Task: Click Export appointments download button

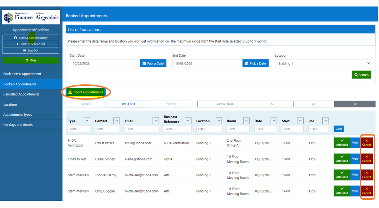Action: [86, 92]
